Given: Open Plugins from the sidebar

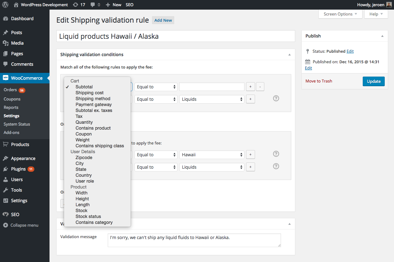Looking at the screenshot, I should pyautogui.click(x=18, y=169).
